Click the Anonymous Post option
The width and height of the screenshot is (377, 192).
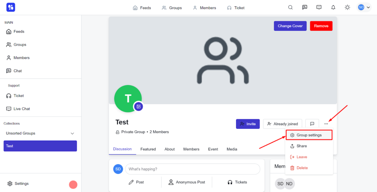pyautogui.click(x=187, y=182)
